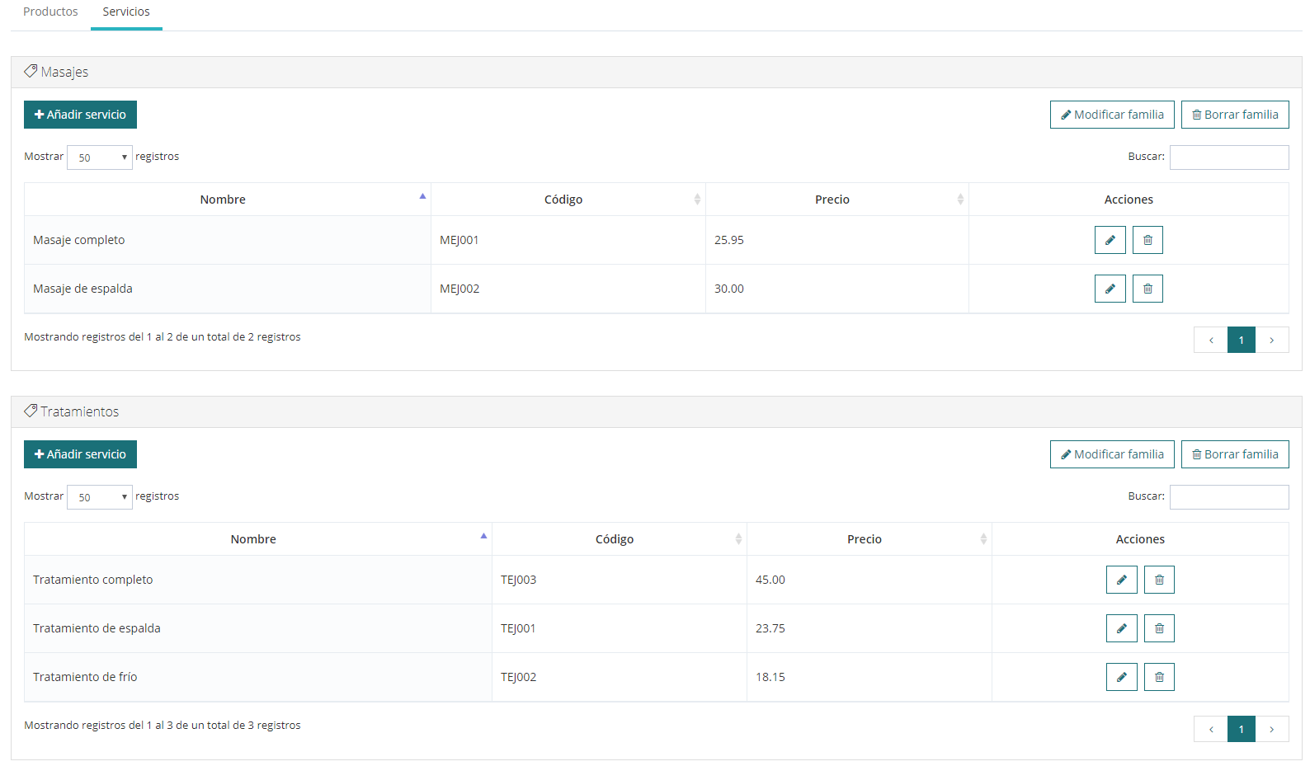Click Borrar familia for Masajes
The width and height of the screenshot is (1310, 766).
[1234, 115]
